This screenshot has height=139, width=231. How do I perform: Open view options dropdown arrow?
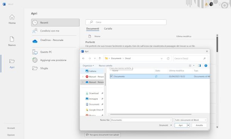(x=194, y=66)
